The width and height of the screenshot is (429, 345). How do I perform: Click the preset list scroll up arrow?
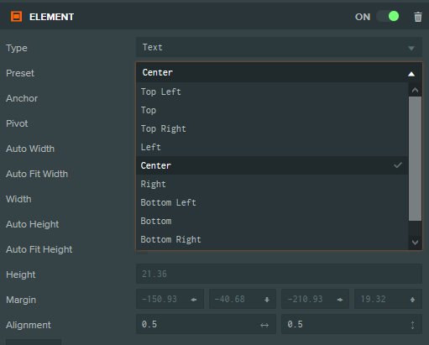(415, 90)
